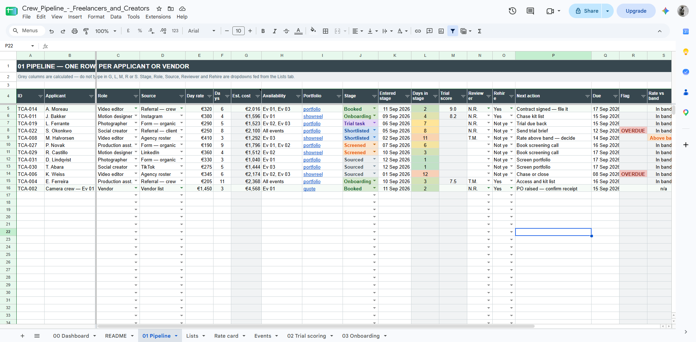
Task: Toggle the filter funnel icon
Action: [x=453, y=31]
